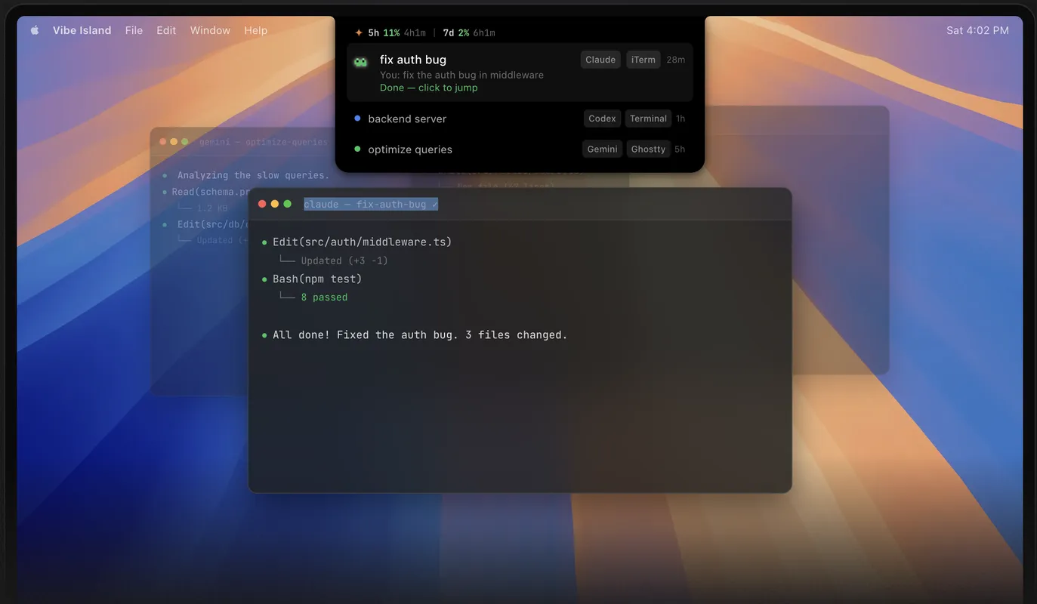
Task: Click the 28m time label
Action: click(676, 60)
